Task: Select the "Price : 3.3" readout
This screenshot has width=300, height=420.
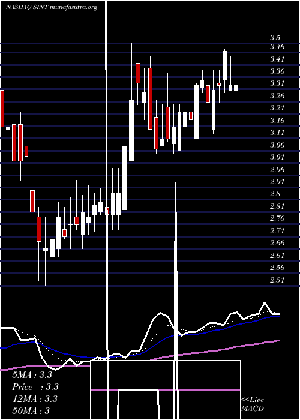Action: pyautogui.click(x=35, y=387)
